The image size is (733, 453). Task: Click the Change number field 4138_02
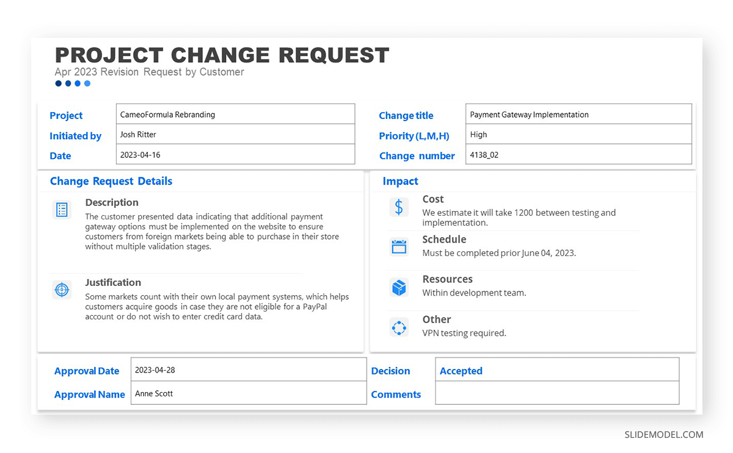578,154
